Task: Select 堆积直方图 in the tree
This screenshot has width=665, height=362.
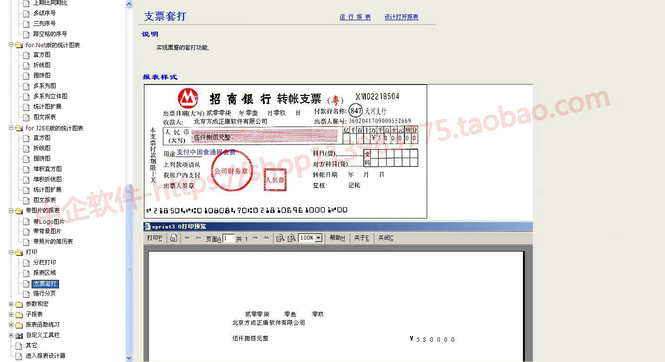Action: coord(47,169)
